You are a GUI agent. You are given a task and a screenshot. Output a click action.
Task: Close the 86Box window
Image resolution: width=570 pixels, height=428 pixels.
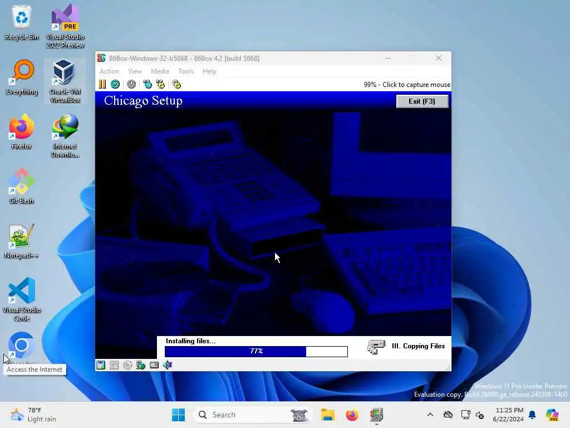coord(439,58)
